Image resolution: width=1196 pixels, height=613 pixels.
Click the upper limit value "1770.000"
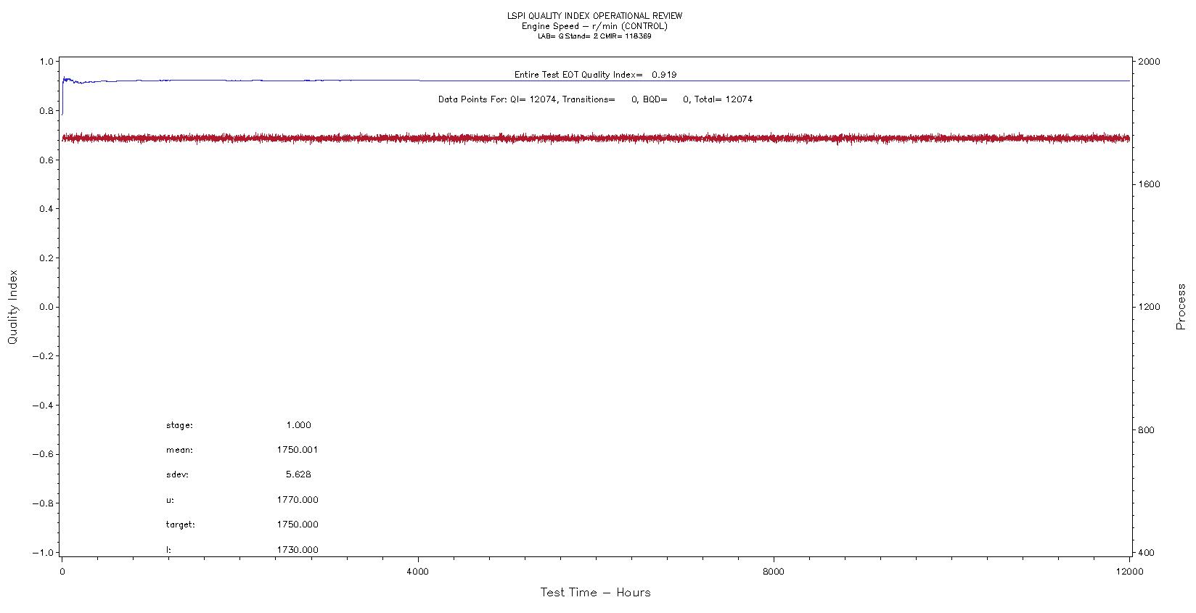[x=298, y=501]
